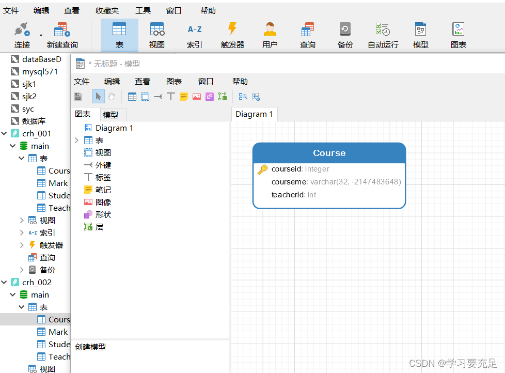Select the Course table header in diagram
Image resolution: width=505 pixels, height=373 pixels.
[x=329, y=153]
